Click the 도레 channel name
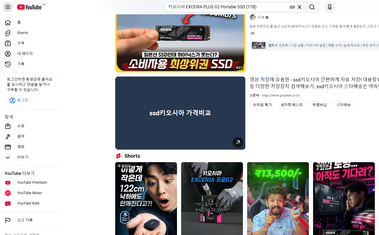 pos(261,17)
